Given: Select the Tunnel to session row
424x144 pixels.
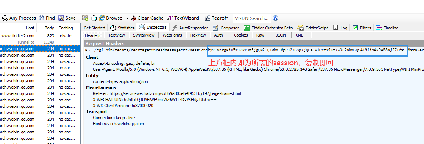Looking at the screenshot, I should tap(40, 42).
